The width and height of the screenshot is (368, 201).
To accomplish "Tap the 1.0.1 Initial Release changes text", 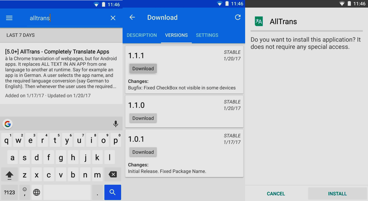I will [167, 171].
